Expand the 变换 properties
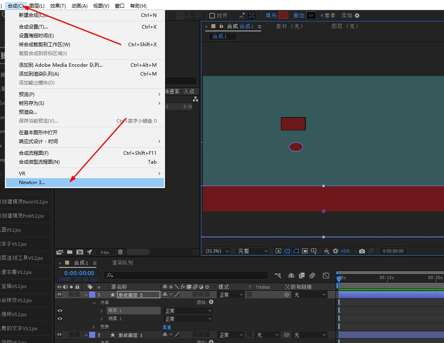This screenshot has width=444, height=343. point(94,327)
